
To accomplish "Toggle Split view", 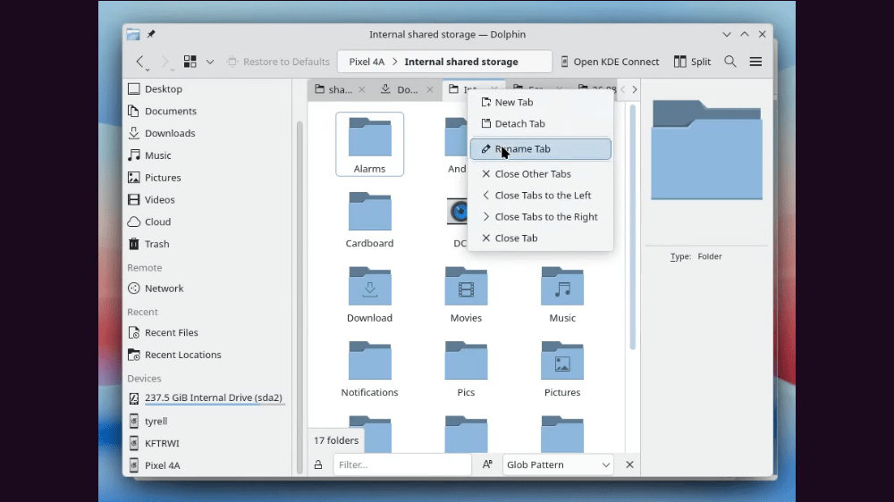I will [692, 62].
